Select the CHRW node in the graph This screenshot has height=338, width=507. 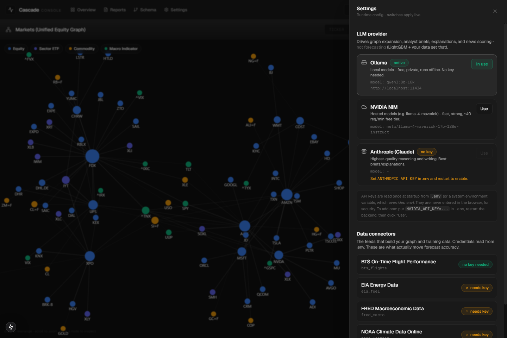[x=77, y=110]
